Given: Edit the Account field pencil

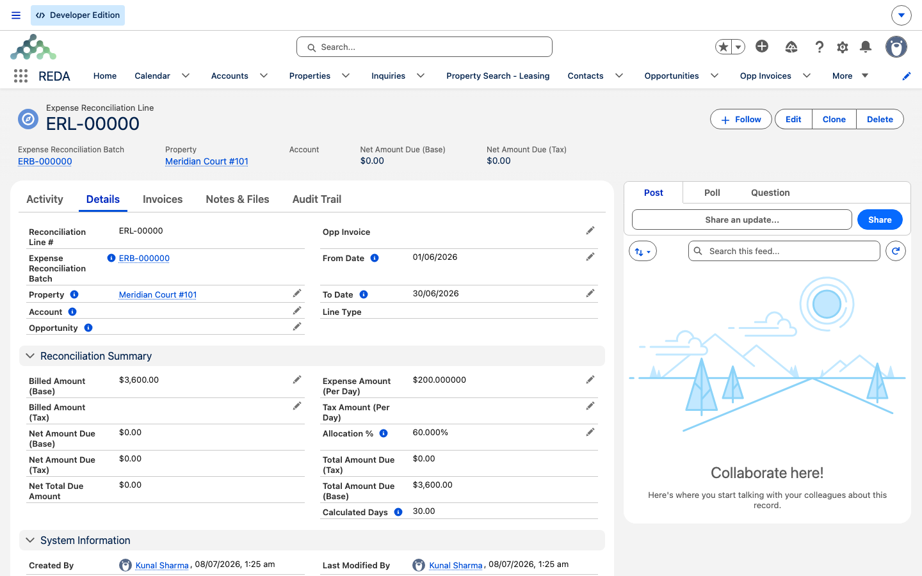Looking at the screenshot, I should pos(297,310).
